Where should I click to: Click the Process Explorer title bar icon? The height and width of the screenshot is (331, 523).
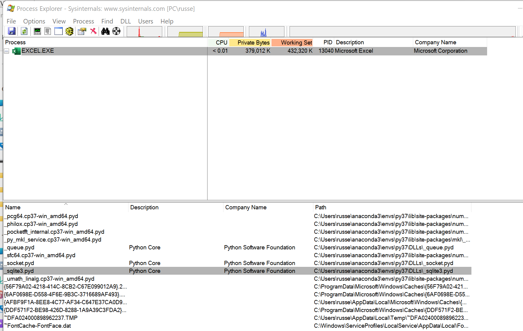(11, 8)
